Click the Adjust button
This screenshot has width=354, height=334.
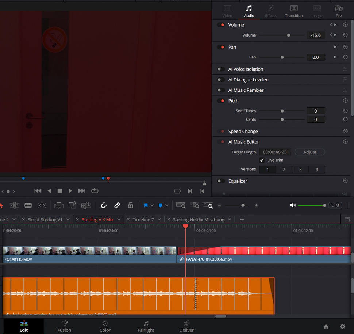pyautogui.click(x=309, y=152)
